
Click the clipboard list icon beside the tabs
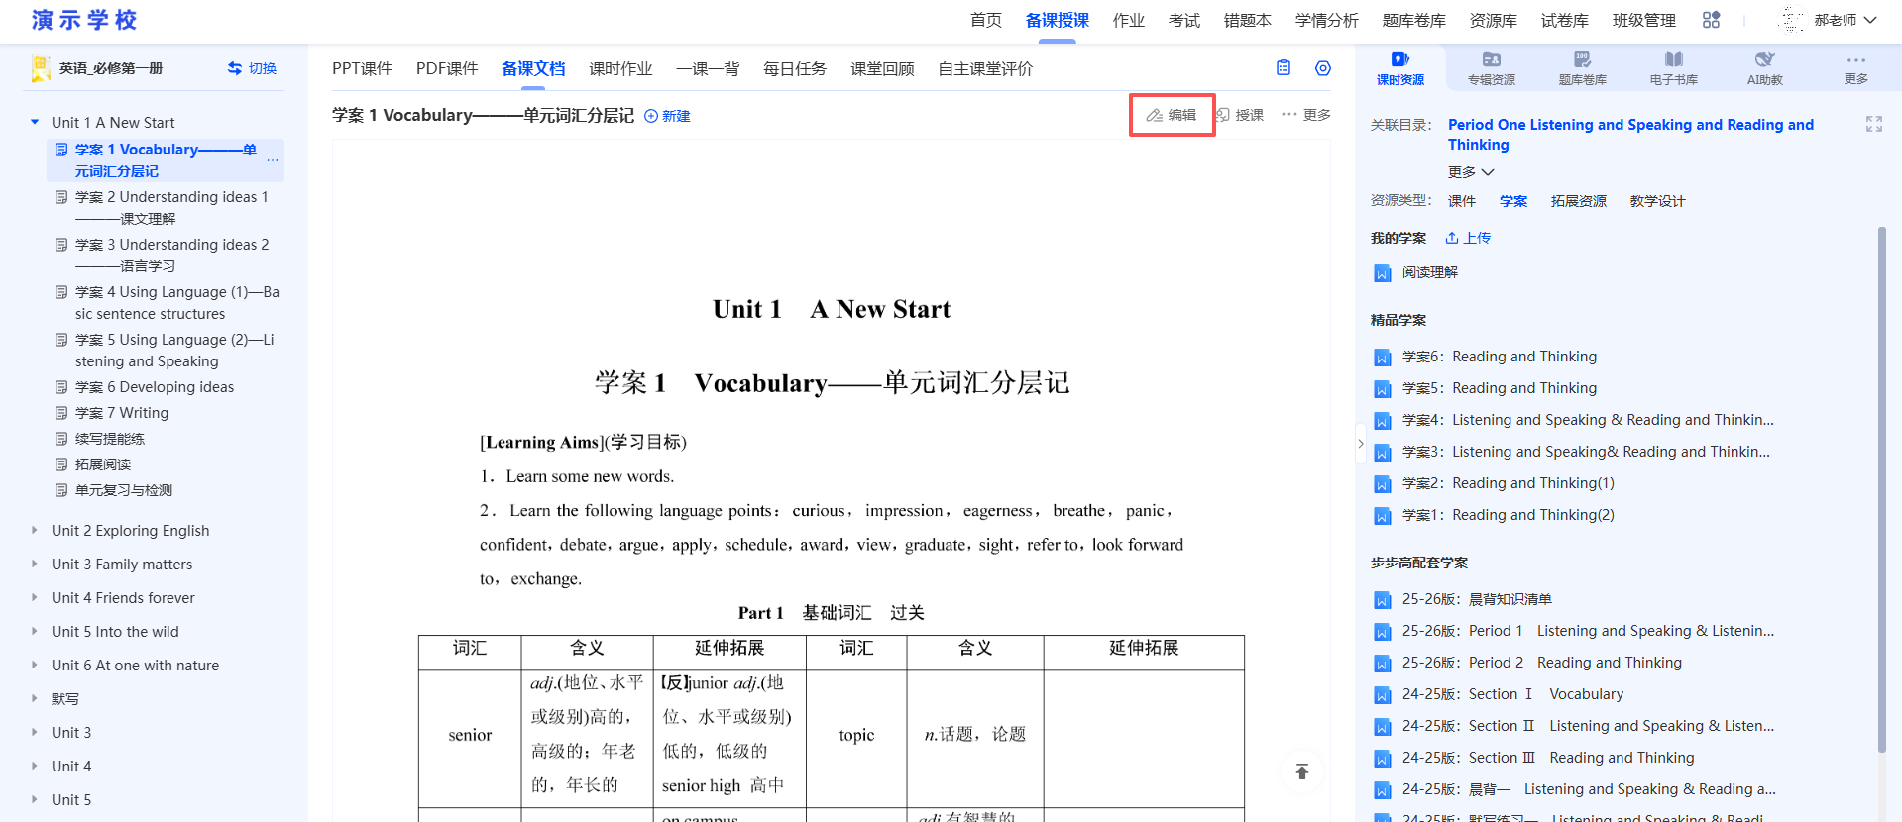coord(1284,68)
